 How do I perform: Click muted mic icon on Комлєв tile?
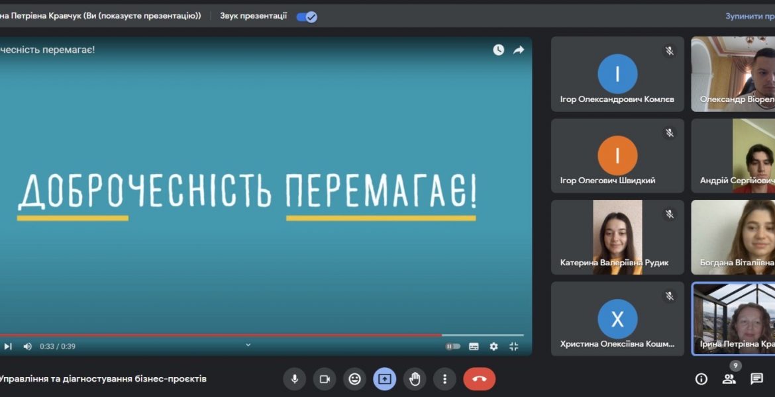pos(669,51)
